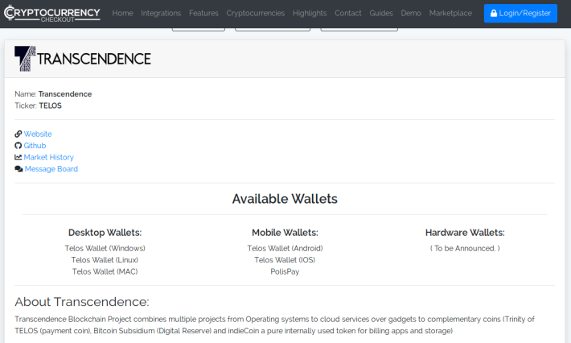571x343 pixels.
Task: Click the Github octocat icon
Action: pos(18,146)
